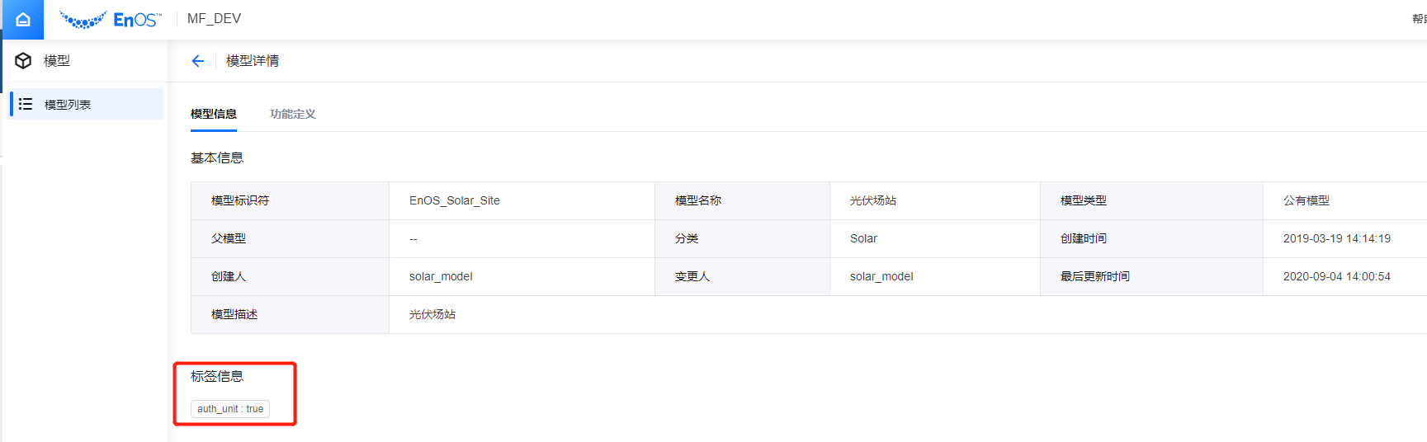This screenshot has width=1427, height=442.
Task: Select the 模型 sidebar heading
Action: tap(57, 61)
